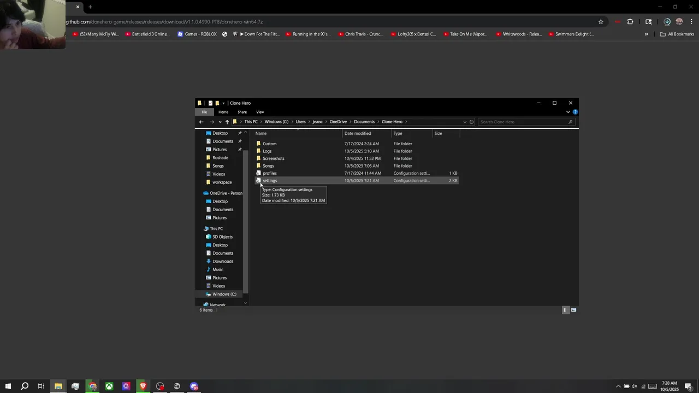The width and height of the screenshot is (699, 393).
Task: Select the settings configuration file
Action: (x=269, y=181)
